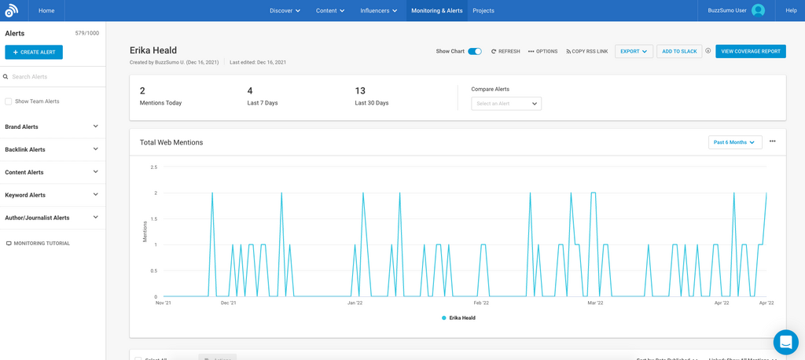Image resolution: width=805 pixels, height=360 pixels.
Task: Click the BuzzSumo logo icon
Action: point(11,10)
